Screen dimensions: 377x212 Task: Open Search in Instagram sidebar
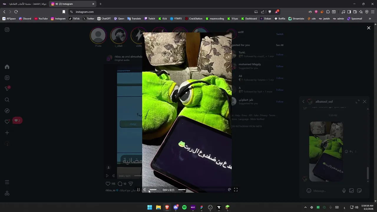7,100
